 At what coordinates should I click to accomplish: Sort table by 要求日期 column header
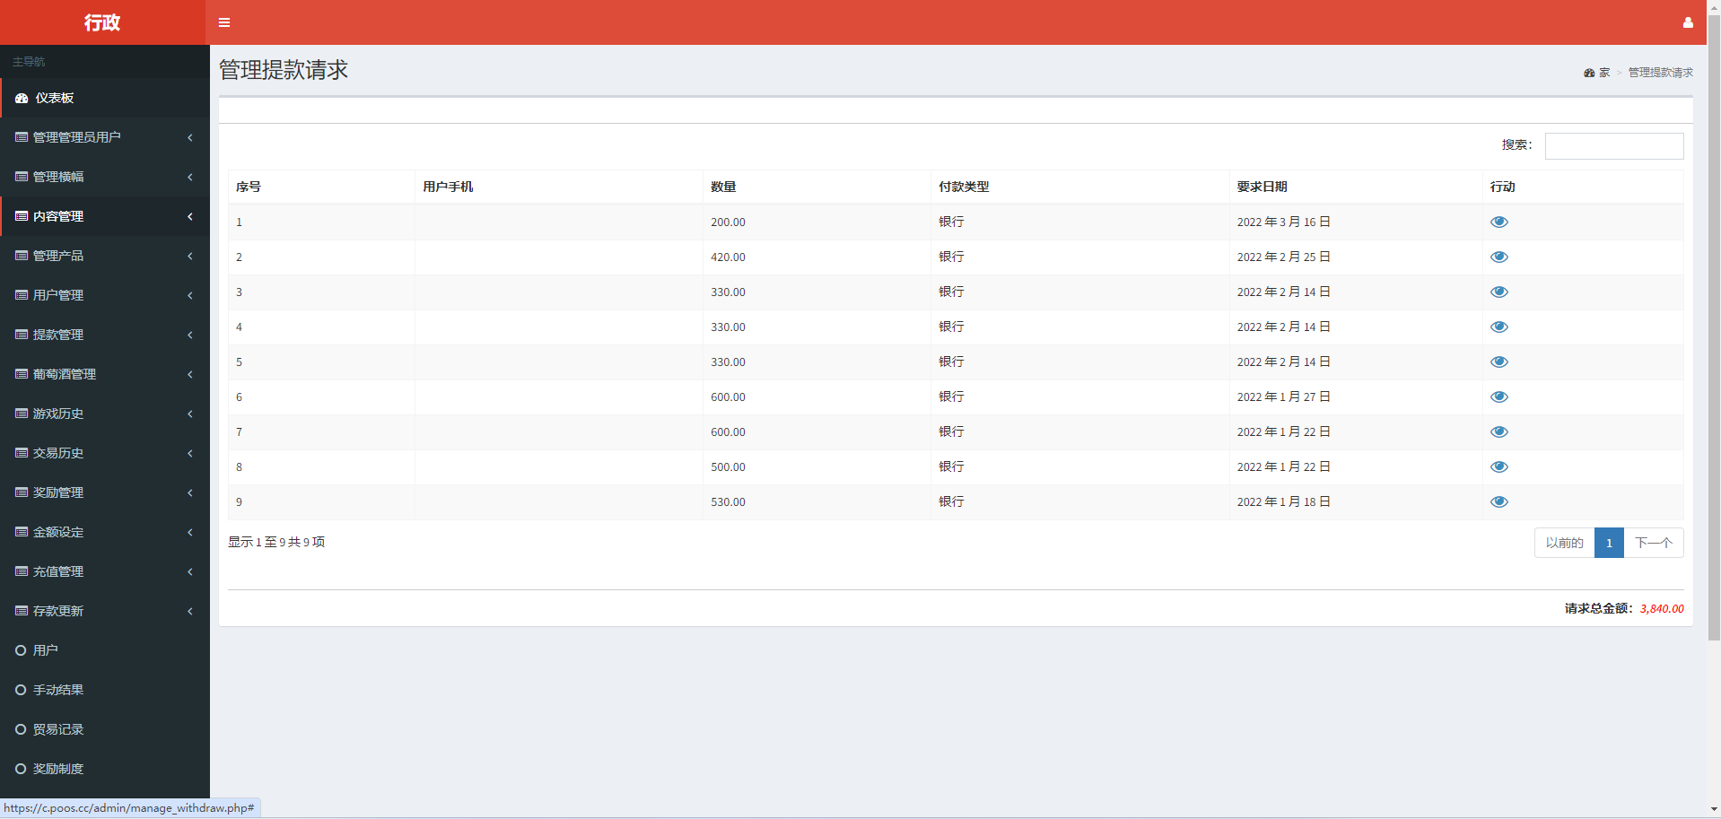pyautogui.click(x=1355, y=187)
